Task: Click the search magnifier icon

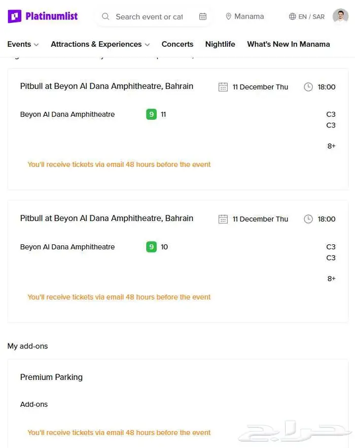Action: pos(105,17)
